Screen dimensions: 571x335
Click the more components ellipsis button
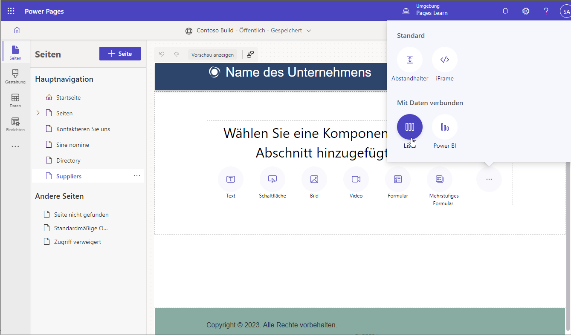(489, 179)
